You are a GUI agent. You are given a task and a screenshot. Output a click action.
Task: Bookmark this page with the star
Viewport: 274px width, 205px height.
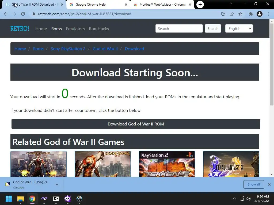tap(240, 14)
